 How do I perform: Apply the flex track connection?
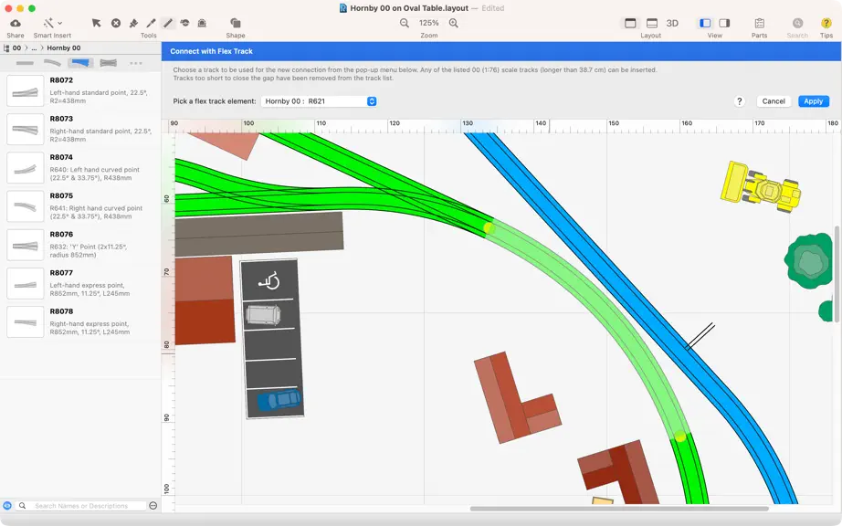813,100
